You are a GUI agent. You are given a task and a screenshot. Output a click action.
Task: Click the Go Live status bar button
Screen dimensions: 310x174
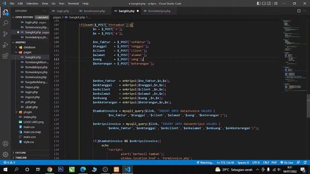click(286, 162)
